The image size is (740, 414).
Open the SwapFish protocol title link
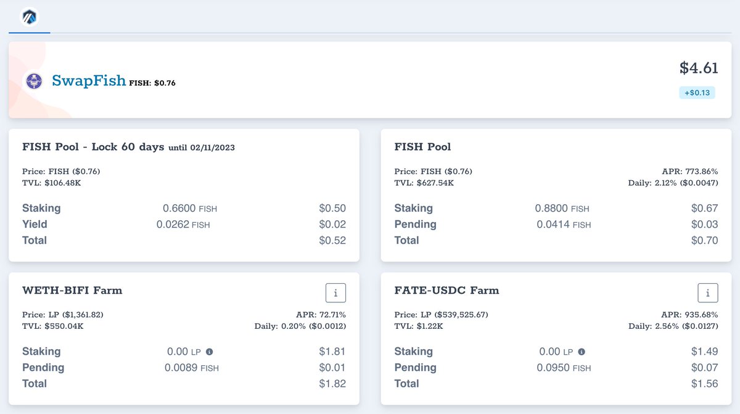click(89, 80)
